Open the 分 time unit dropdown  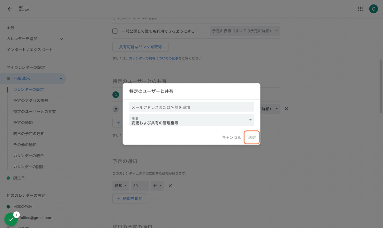tap(157, 186)
